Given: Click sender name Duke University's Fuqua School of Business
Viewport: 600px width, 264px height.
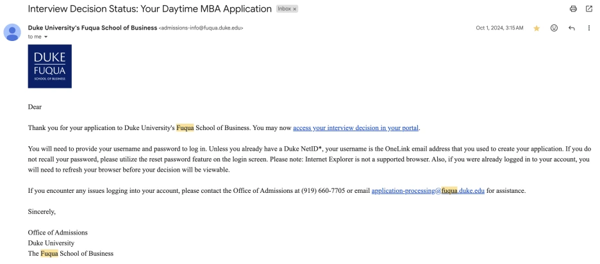Looking at the screenshot, I should point(92,28).
